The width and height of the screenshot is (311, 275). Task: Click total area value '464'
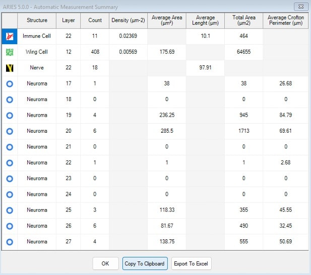(x=244, y=36)
